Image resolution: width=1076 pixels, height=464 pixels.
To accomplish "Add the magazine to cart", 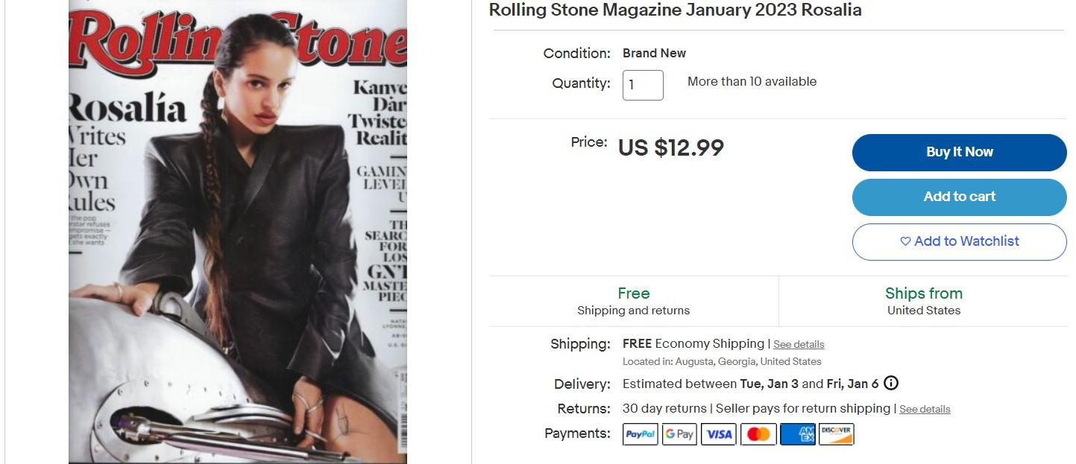I will [x=960, y=197].
